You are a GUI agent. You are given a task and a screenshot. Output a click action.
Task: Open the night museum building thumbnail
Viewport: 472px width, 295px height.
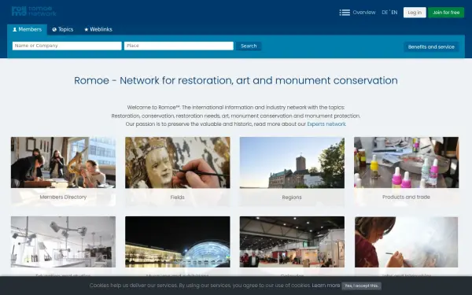[x=178, y=242]
